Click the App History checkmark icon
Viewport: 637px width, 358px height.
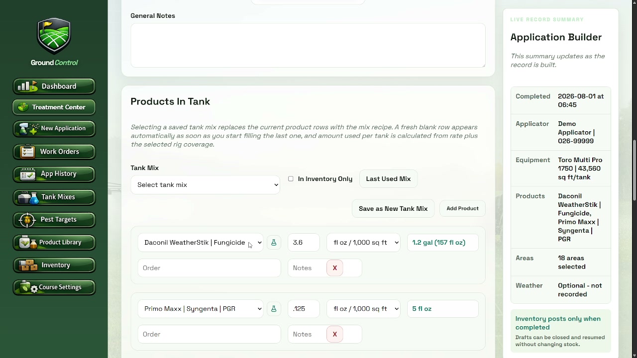(x=27, y=174)
